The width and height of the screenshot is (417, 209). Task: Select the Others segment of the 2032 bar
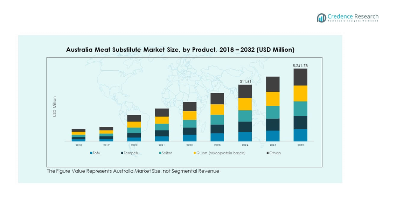pyautogui.click(x=300, y=77)
